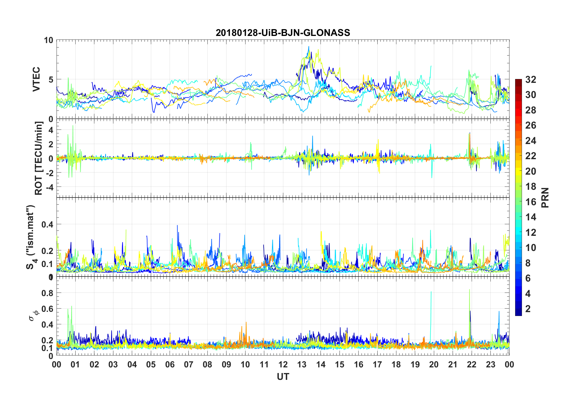Click colorbar tick value 18
The image size is (566, 395).
pos(531,186)
